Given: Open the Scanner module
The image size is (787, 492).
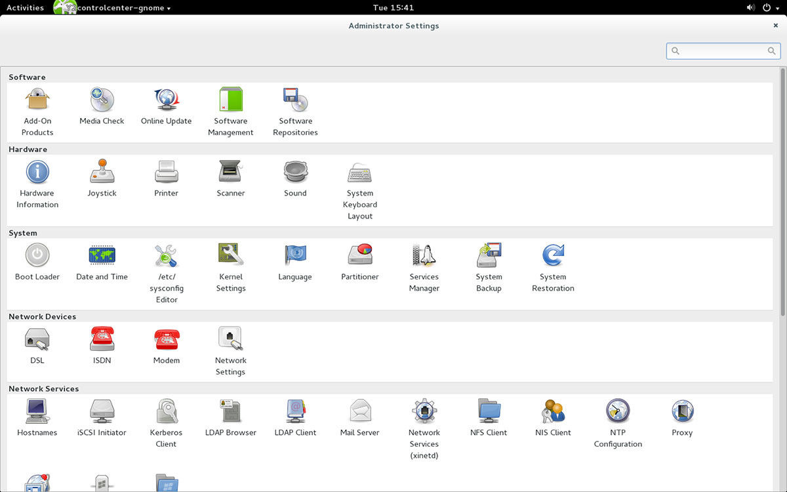Looking at the screenshot, I should coord(231,179).
